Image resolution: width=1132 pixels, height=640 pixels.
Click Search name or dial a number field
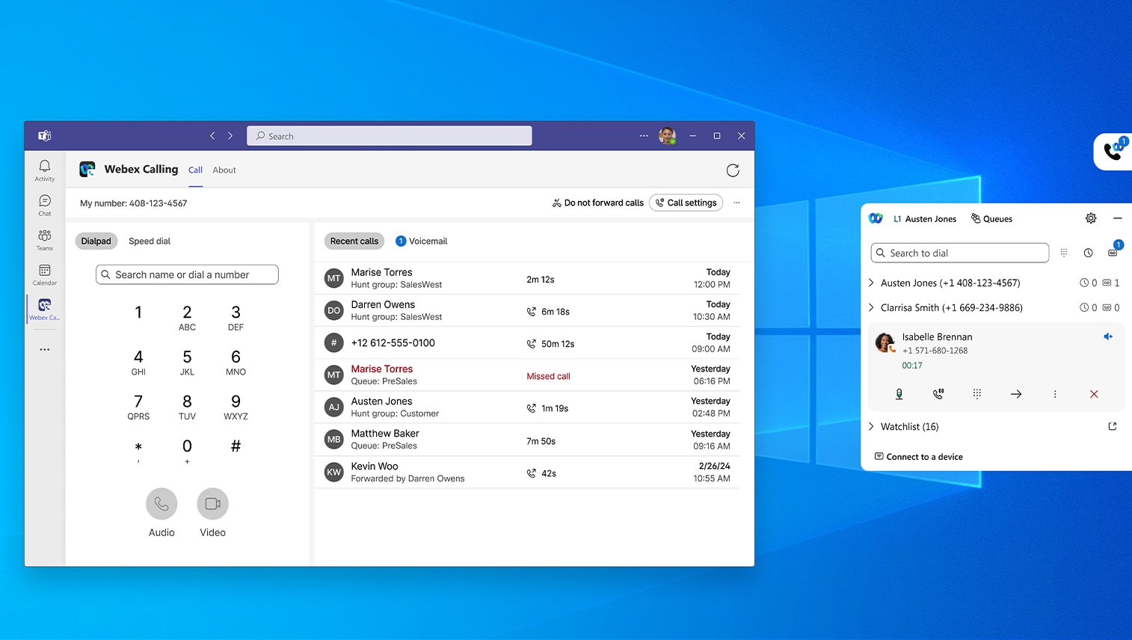(x=187, y=274)
